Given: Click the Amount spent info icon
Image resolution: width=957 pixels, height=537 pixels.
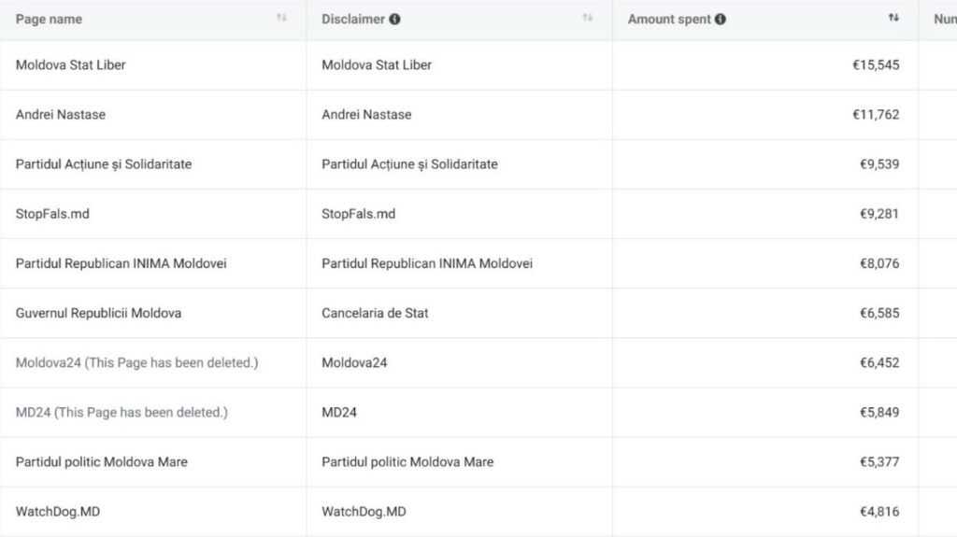Looking at the screenshot, I should pyautogui.click(x=721, y=19).
